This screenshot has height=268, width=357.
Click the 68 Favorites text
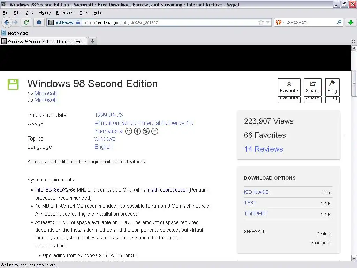coord(265,135)
